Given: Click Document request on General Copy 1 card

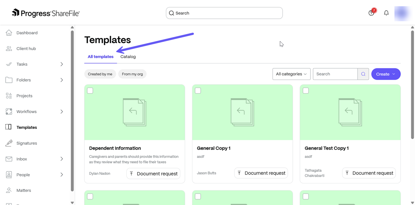Looking at the screenshot, I should click(x=261, y=173).
